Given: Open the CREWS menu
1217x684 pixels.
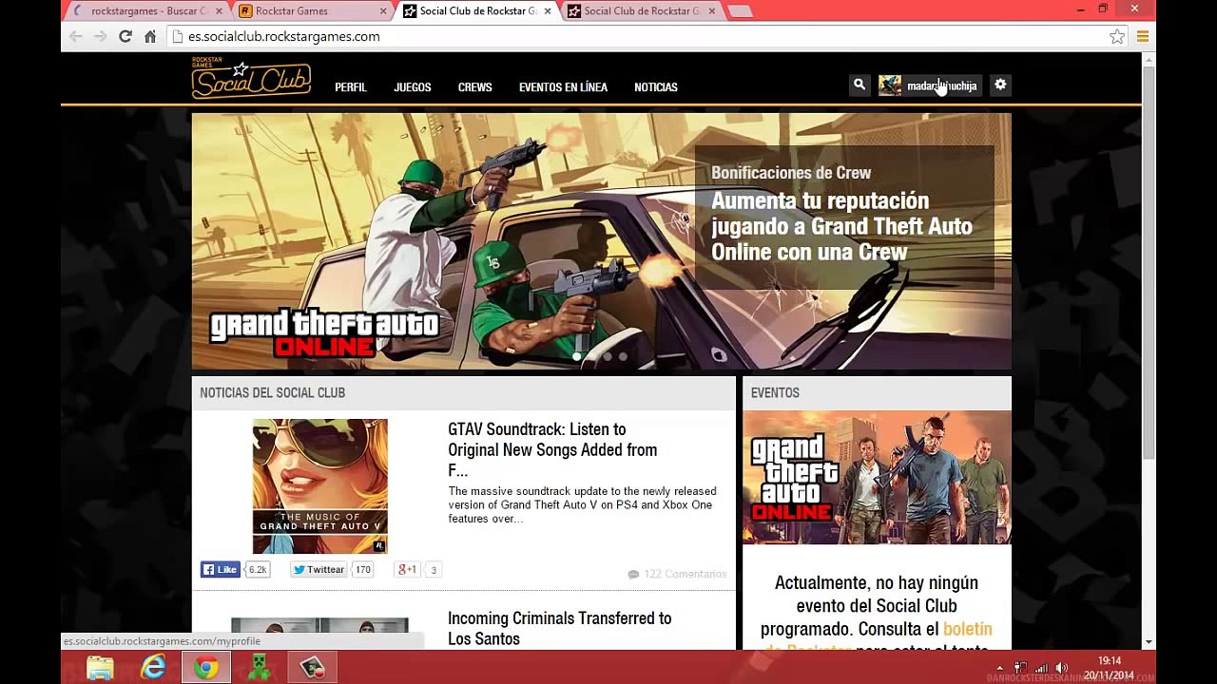Looking at the screenshot, I should coord(475,87).
